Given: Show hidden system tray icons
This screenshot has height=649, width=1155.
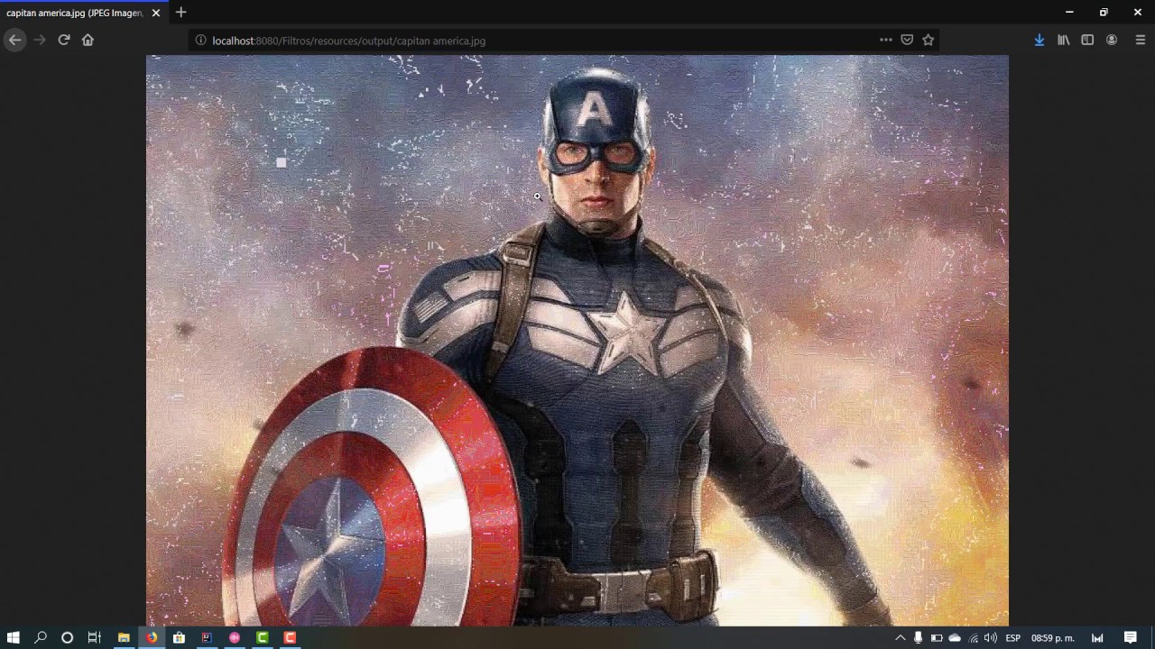Looking at the screenshot, I should tap(900, 637).
